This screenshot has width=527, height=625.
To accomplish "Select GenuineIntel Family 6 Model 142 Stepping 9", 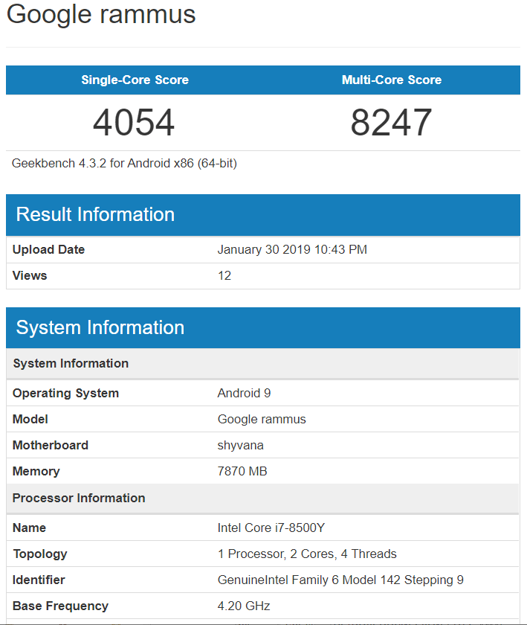I will [x=340, y=580].
